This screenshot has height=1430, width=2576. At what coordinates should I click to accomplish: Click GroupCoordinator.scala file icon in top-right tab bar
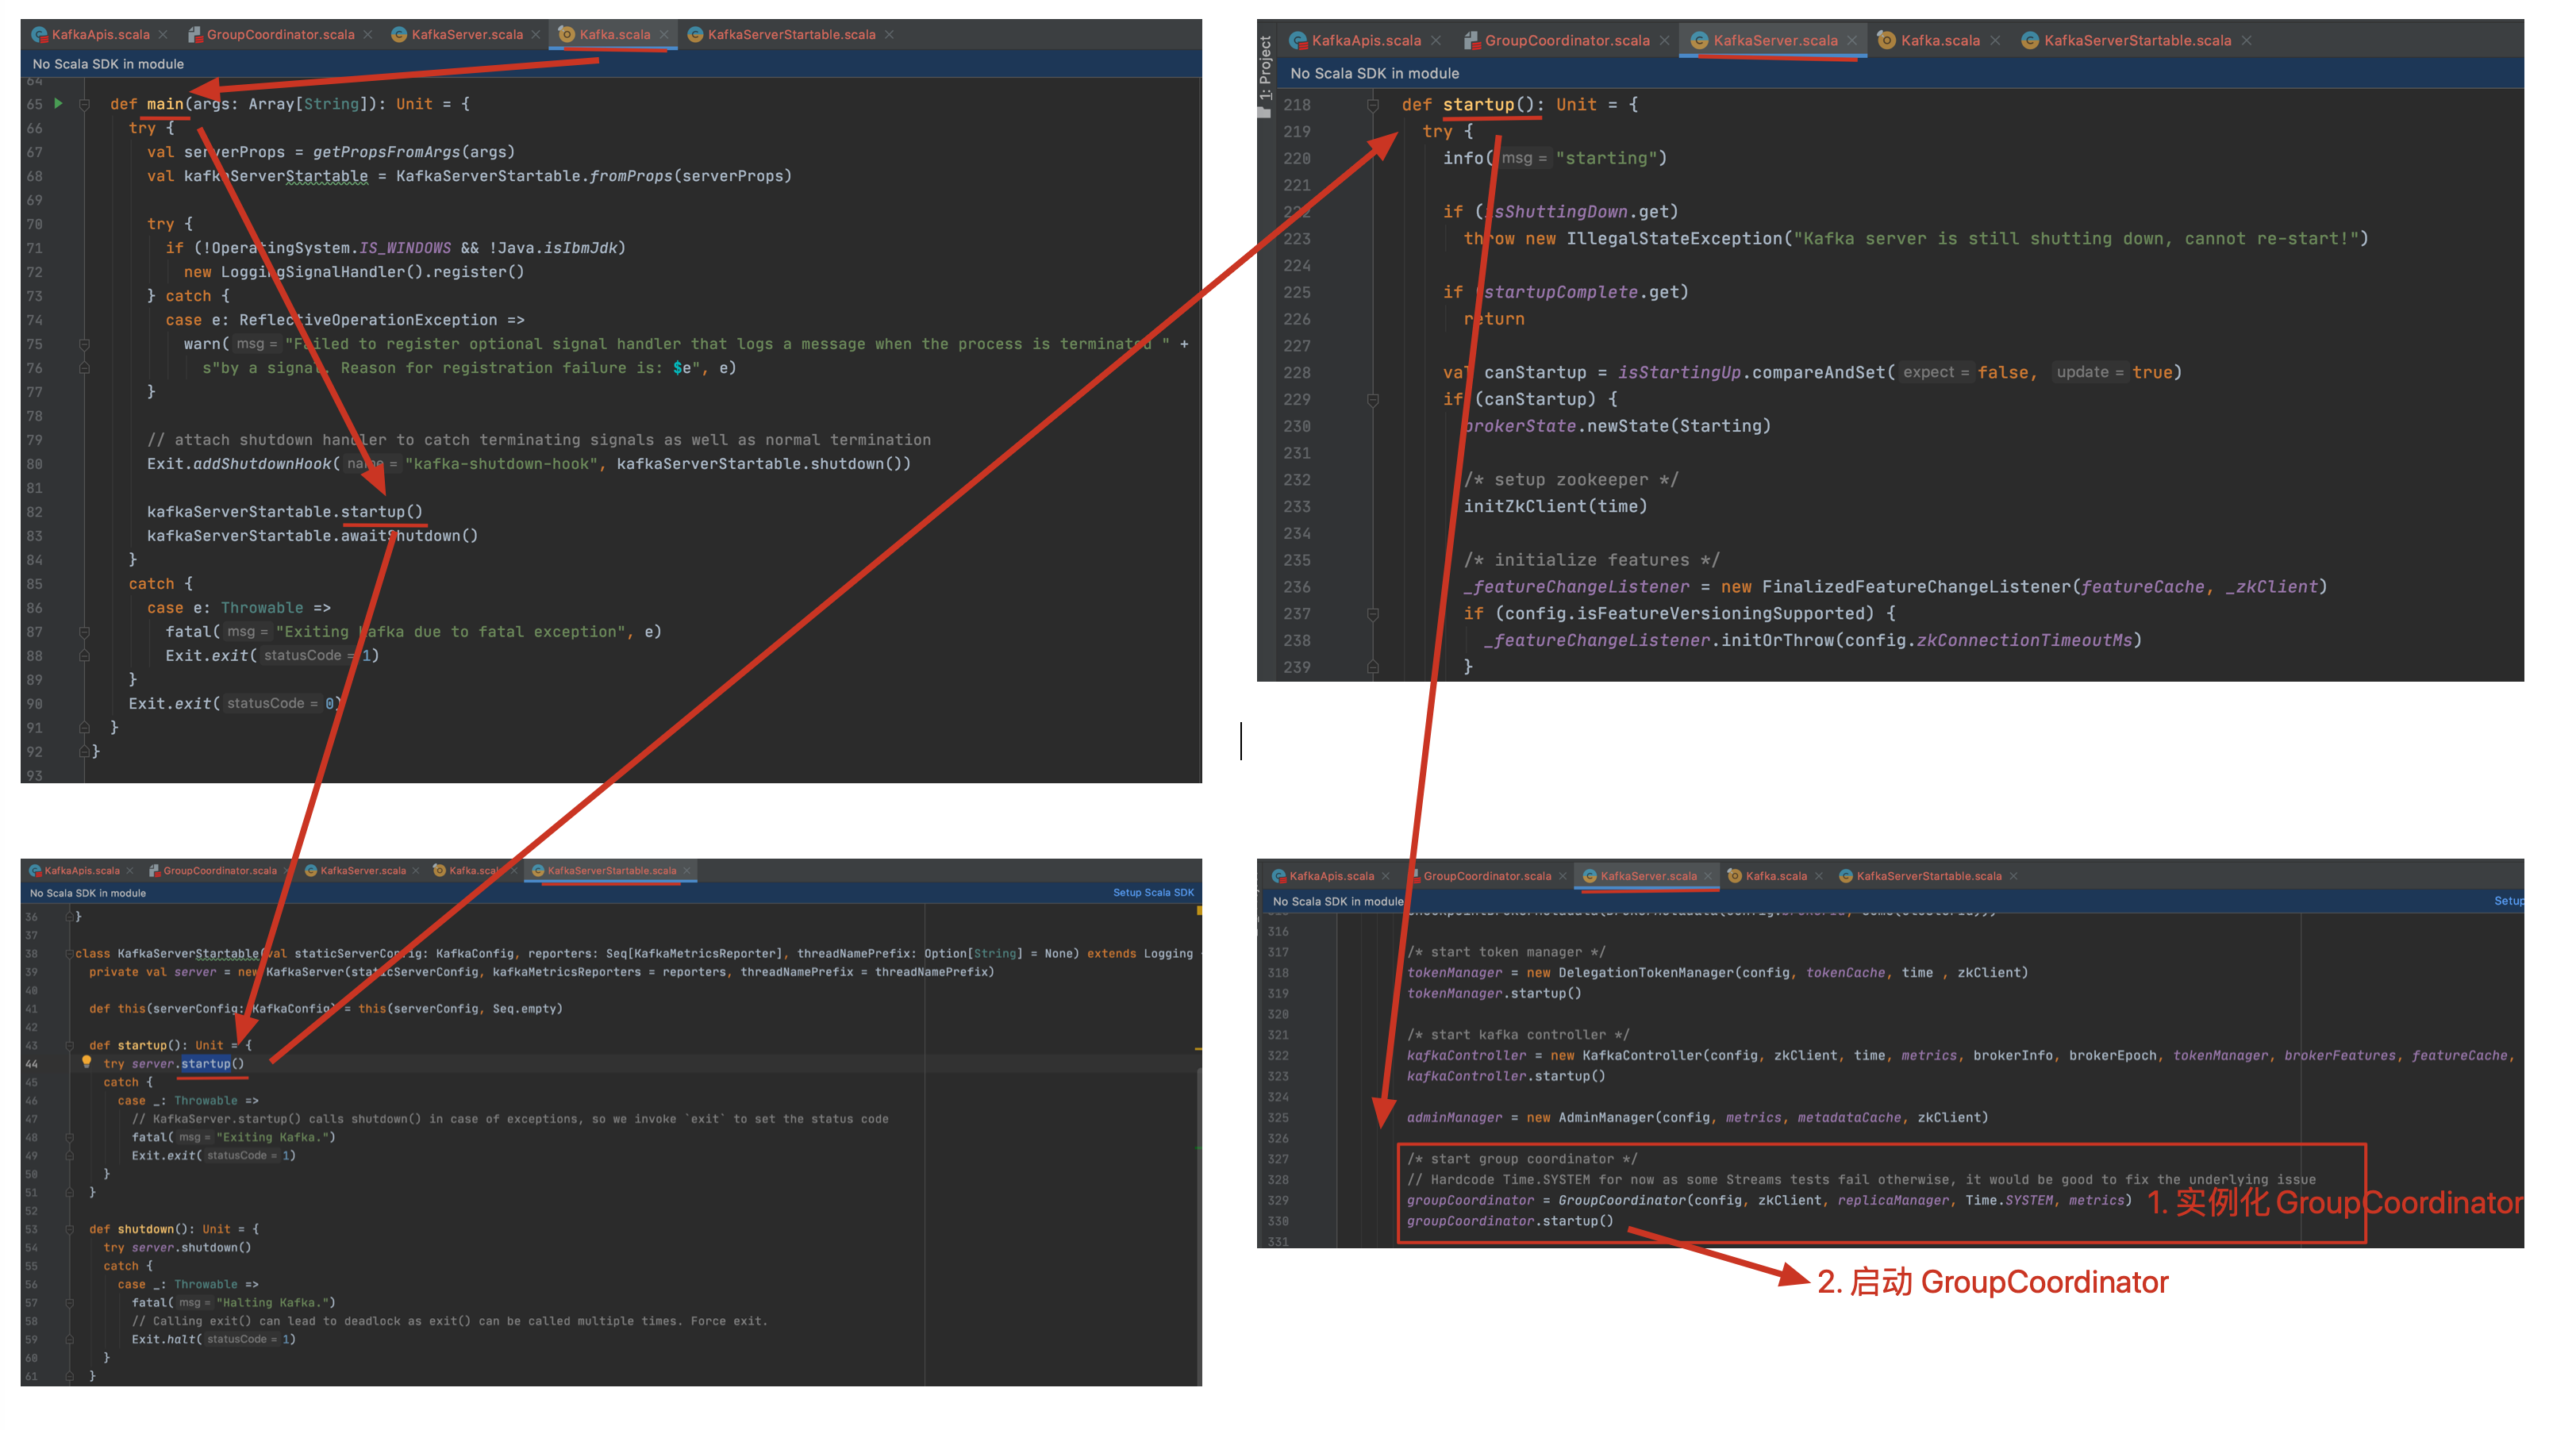tap(1471, 41)
